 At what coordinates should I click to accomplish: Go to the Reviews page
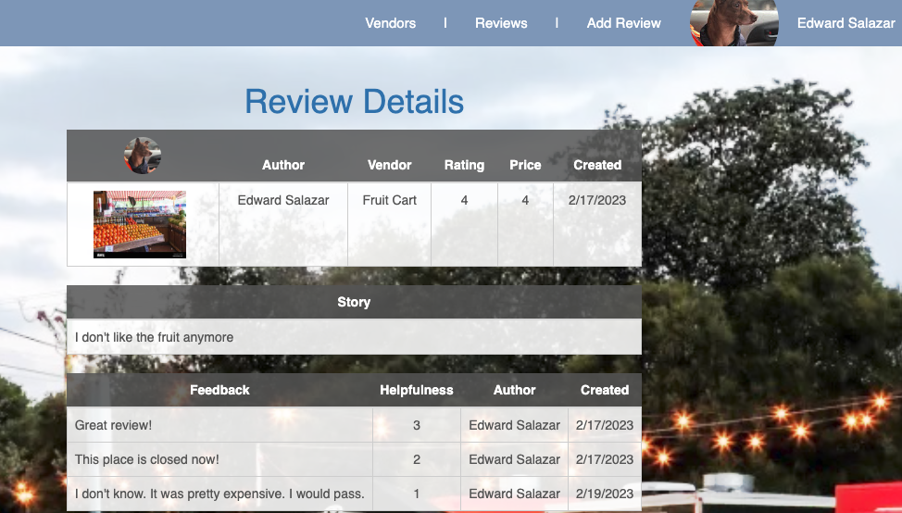pyautogui.click(x=501, y=23)
